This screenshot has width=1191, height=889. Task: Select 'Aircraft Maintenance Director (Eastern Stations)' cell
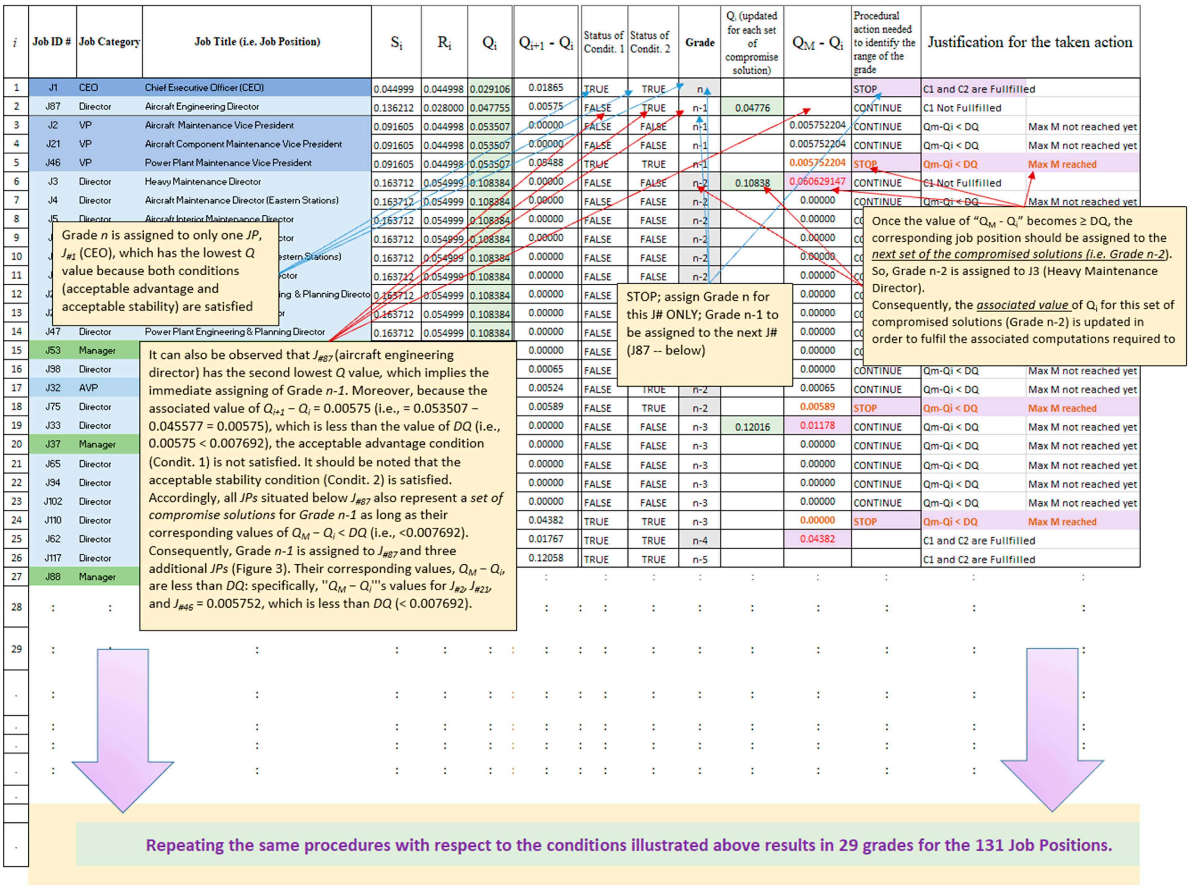(x=257, y=200)
